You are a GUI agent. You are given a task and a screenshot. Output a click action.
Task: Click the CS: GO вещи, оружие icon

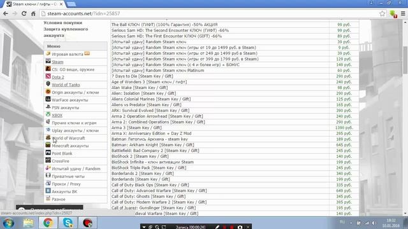[48, 69]
